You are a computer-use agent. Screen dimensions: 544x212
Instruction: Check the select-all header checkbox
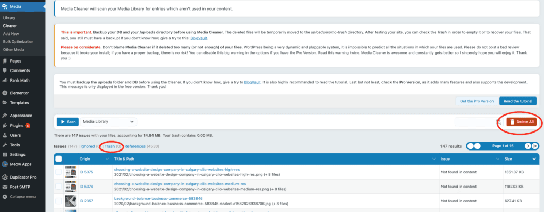coord(58,158)
